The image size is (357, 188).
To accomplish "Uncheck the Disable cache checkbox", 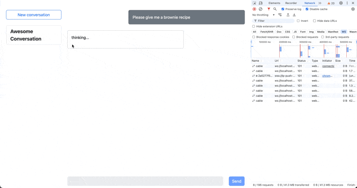I will pyautogui.click(x=307, y=9).
